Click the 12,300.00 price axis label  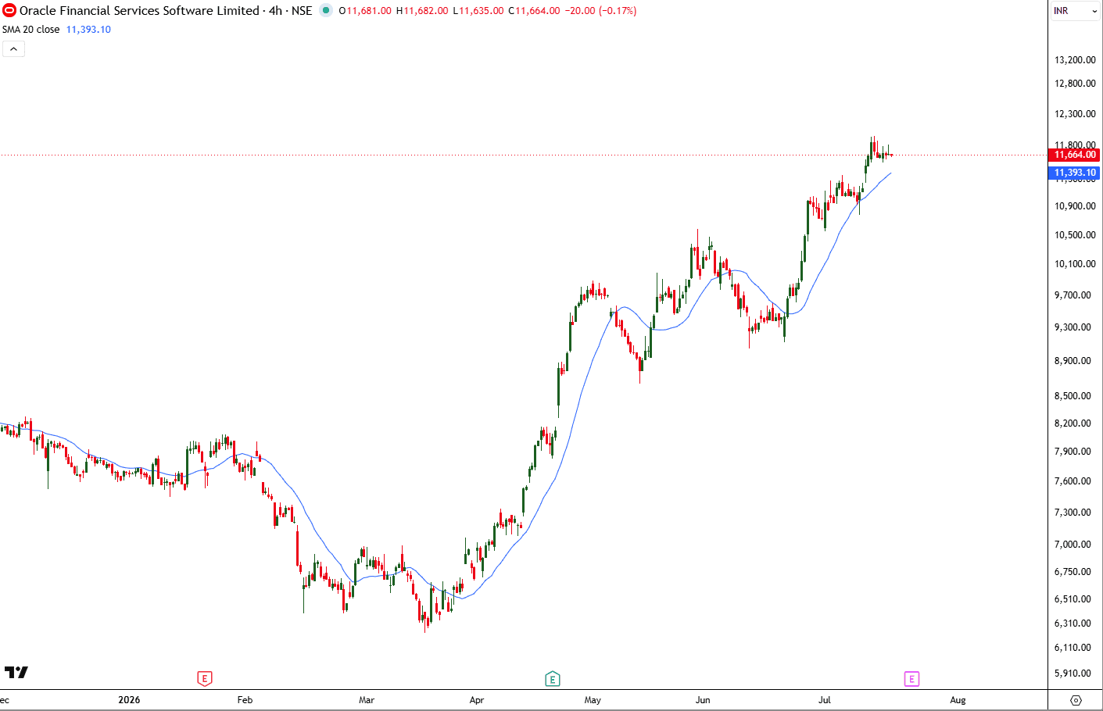pyautogui.click(x=1075, y=114)
